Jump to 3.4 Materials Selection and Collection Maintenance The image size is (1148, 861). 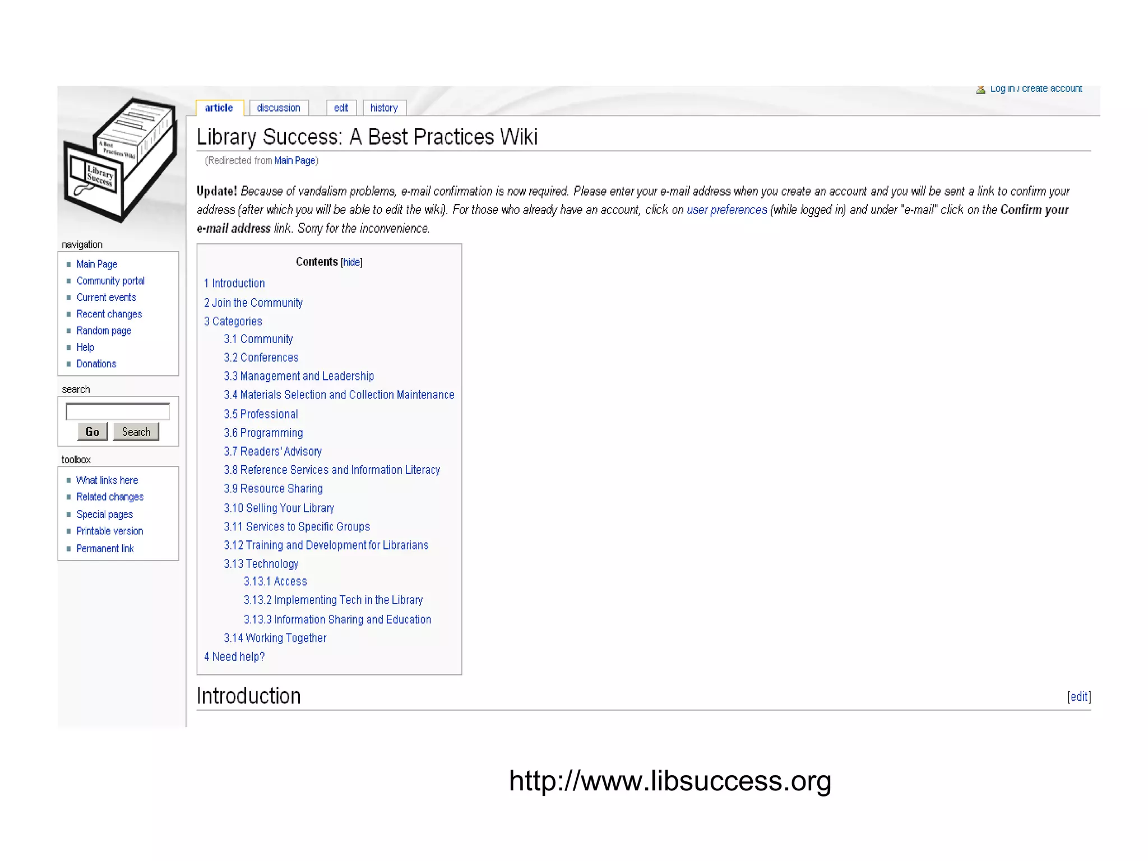point(339,395)
